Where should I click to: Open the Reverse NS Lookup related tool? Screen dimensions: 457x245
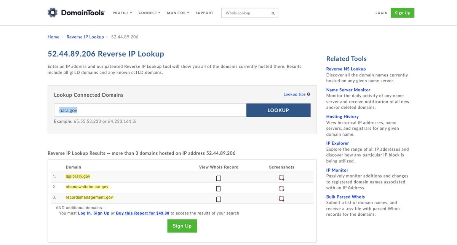pyautogui.click(x=346, y=69)
